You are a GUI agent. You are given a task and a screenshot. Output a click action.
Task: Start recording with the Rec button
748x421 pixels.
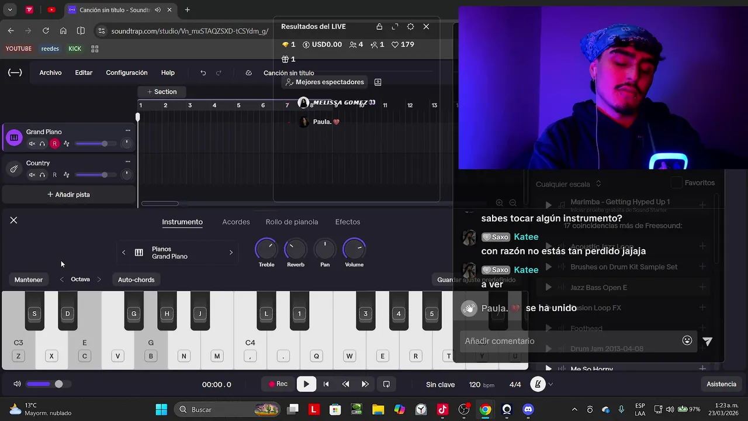click(x=278, y=384)
